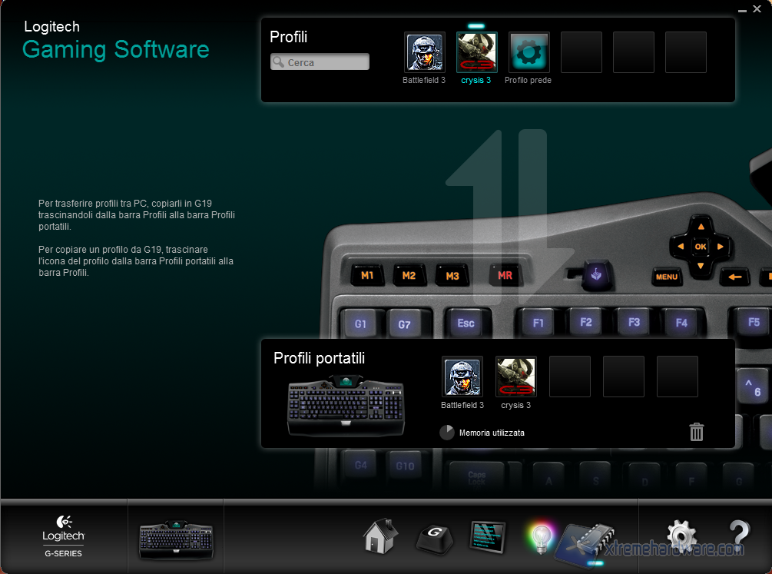This screenshot has height=574, width=772.
Task: Open G-key customization icon
Action: (434, 537)
